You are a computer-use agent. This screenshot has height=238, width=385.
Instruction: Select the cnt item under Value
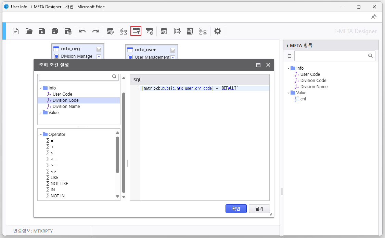tap(303, 99)
